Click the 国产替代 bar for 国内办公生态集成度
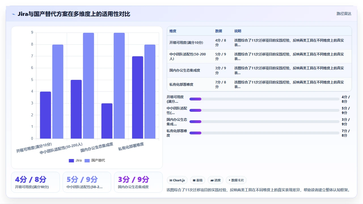Screen dimensions: 363x204 click(119, 86)
